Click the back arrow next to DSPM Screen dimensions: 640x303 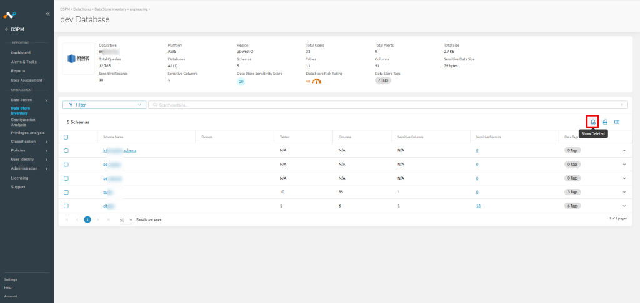6,29
